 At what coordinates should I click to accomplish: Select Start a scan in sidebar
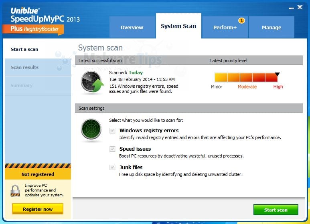[38, 49]
